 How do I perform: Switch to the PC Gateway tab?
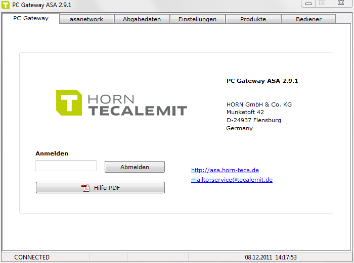pos(31,18)
